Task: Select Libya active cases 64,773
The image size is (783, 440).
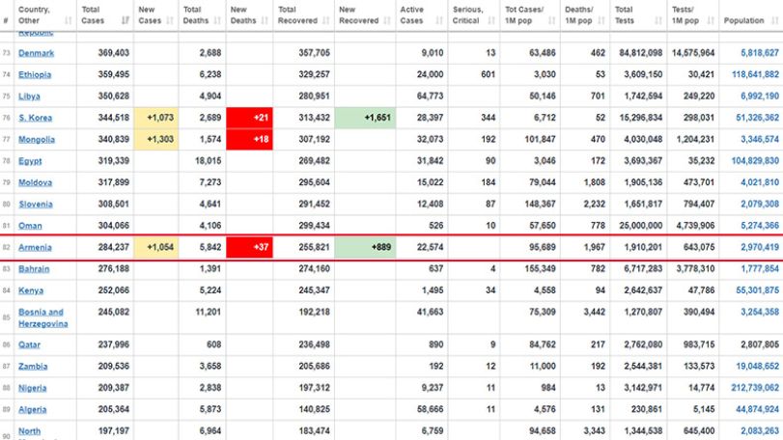Action: click(x=430, y=96)
